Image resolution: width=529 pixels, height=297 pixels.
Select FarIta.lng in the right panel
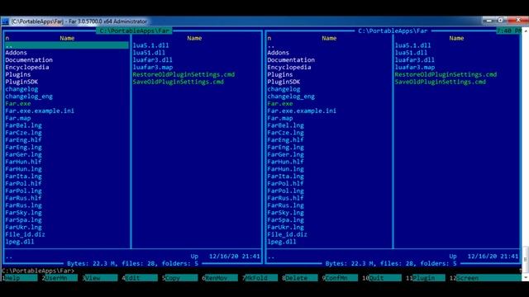point(285,177)
